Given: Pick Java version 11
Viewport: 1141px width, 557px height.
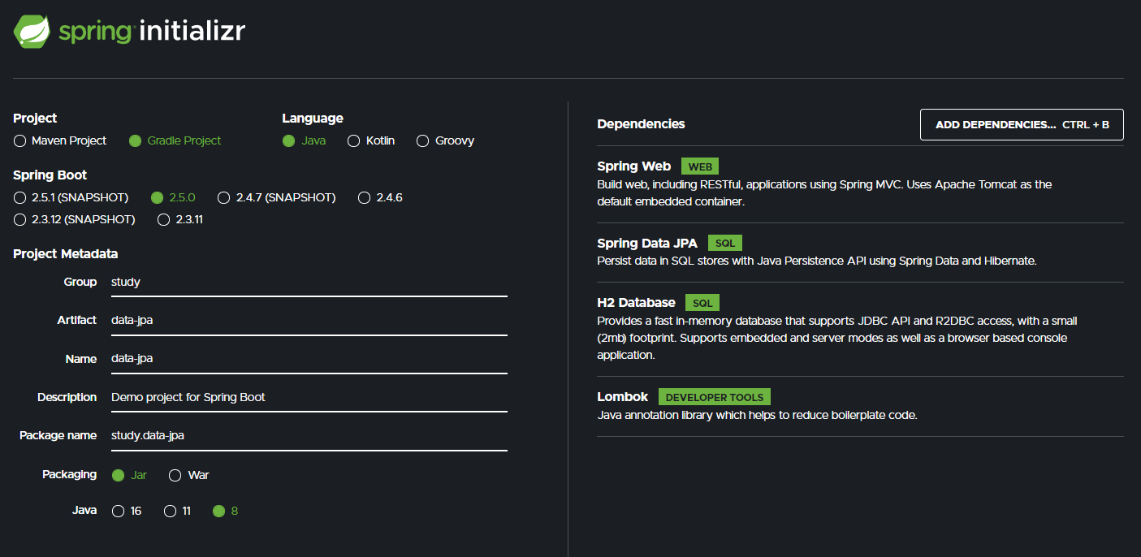Looking at the screenshot, I should pos(177,511).
